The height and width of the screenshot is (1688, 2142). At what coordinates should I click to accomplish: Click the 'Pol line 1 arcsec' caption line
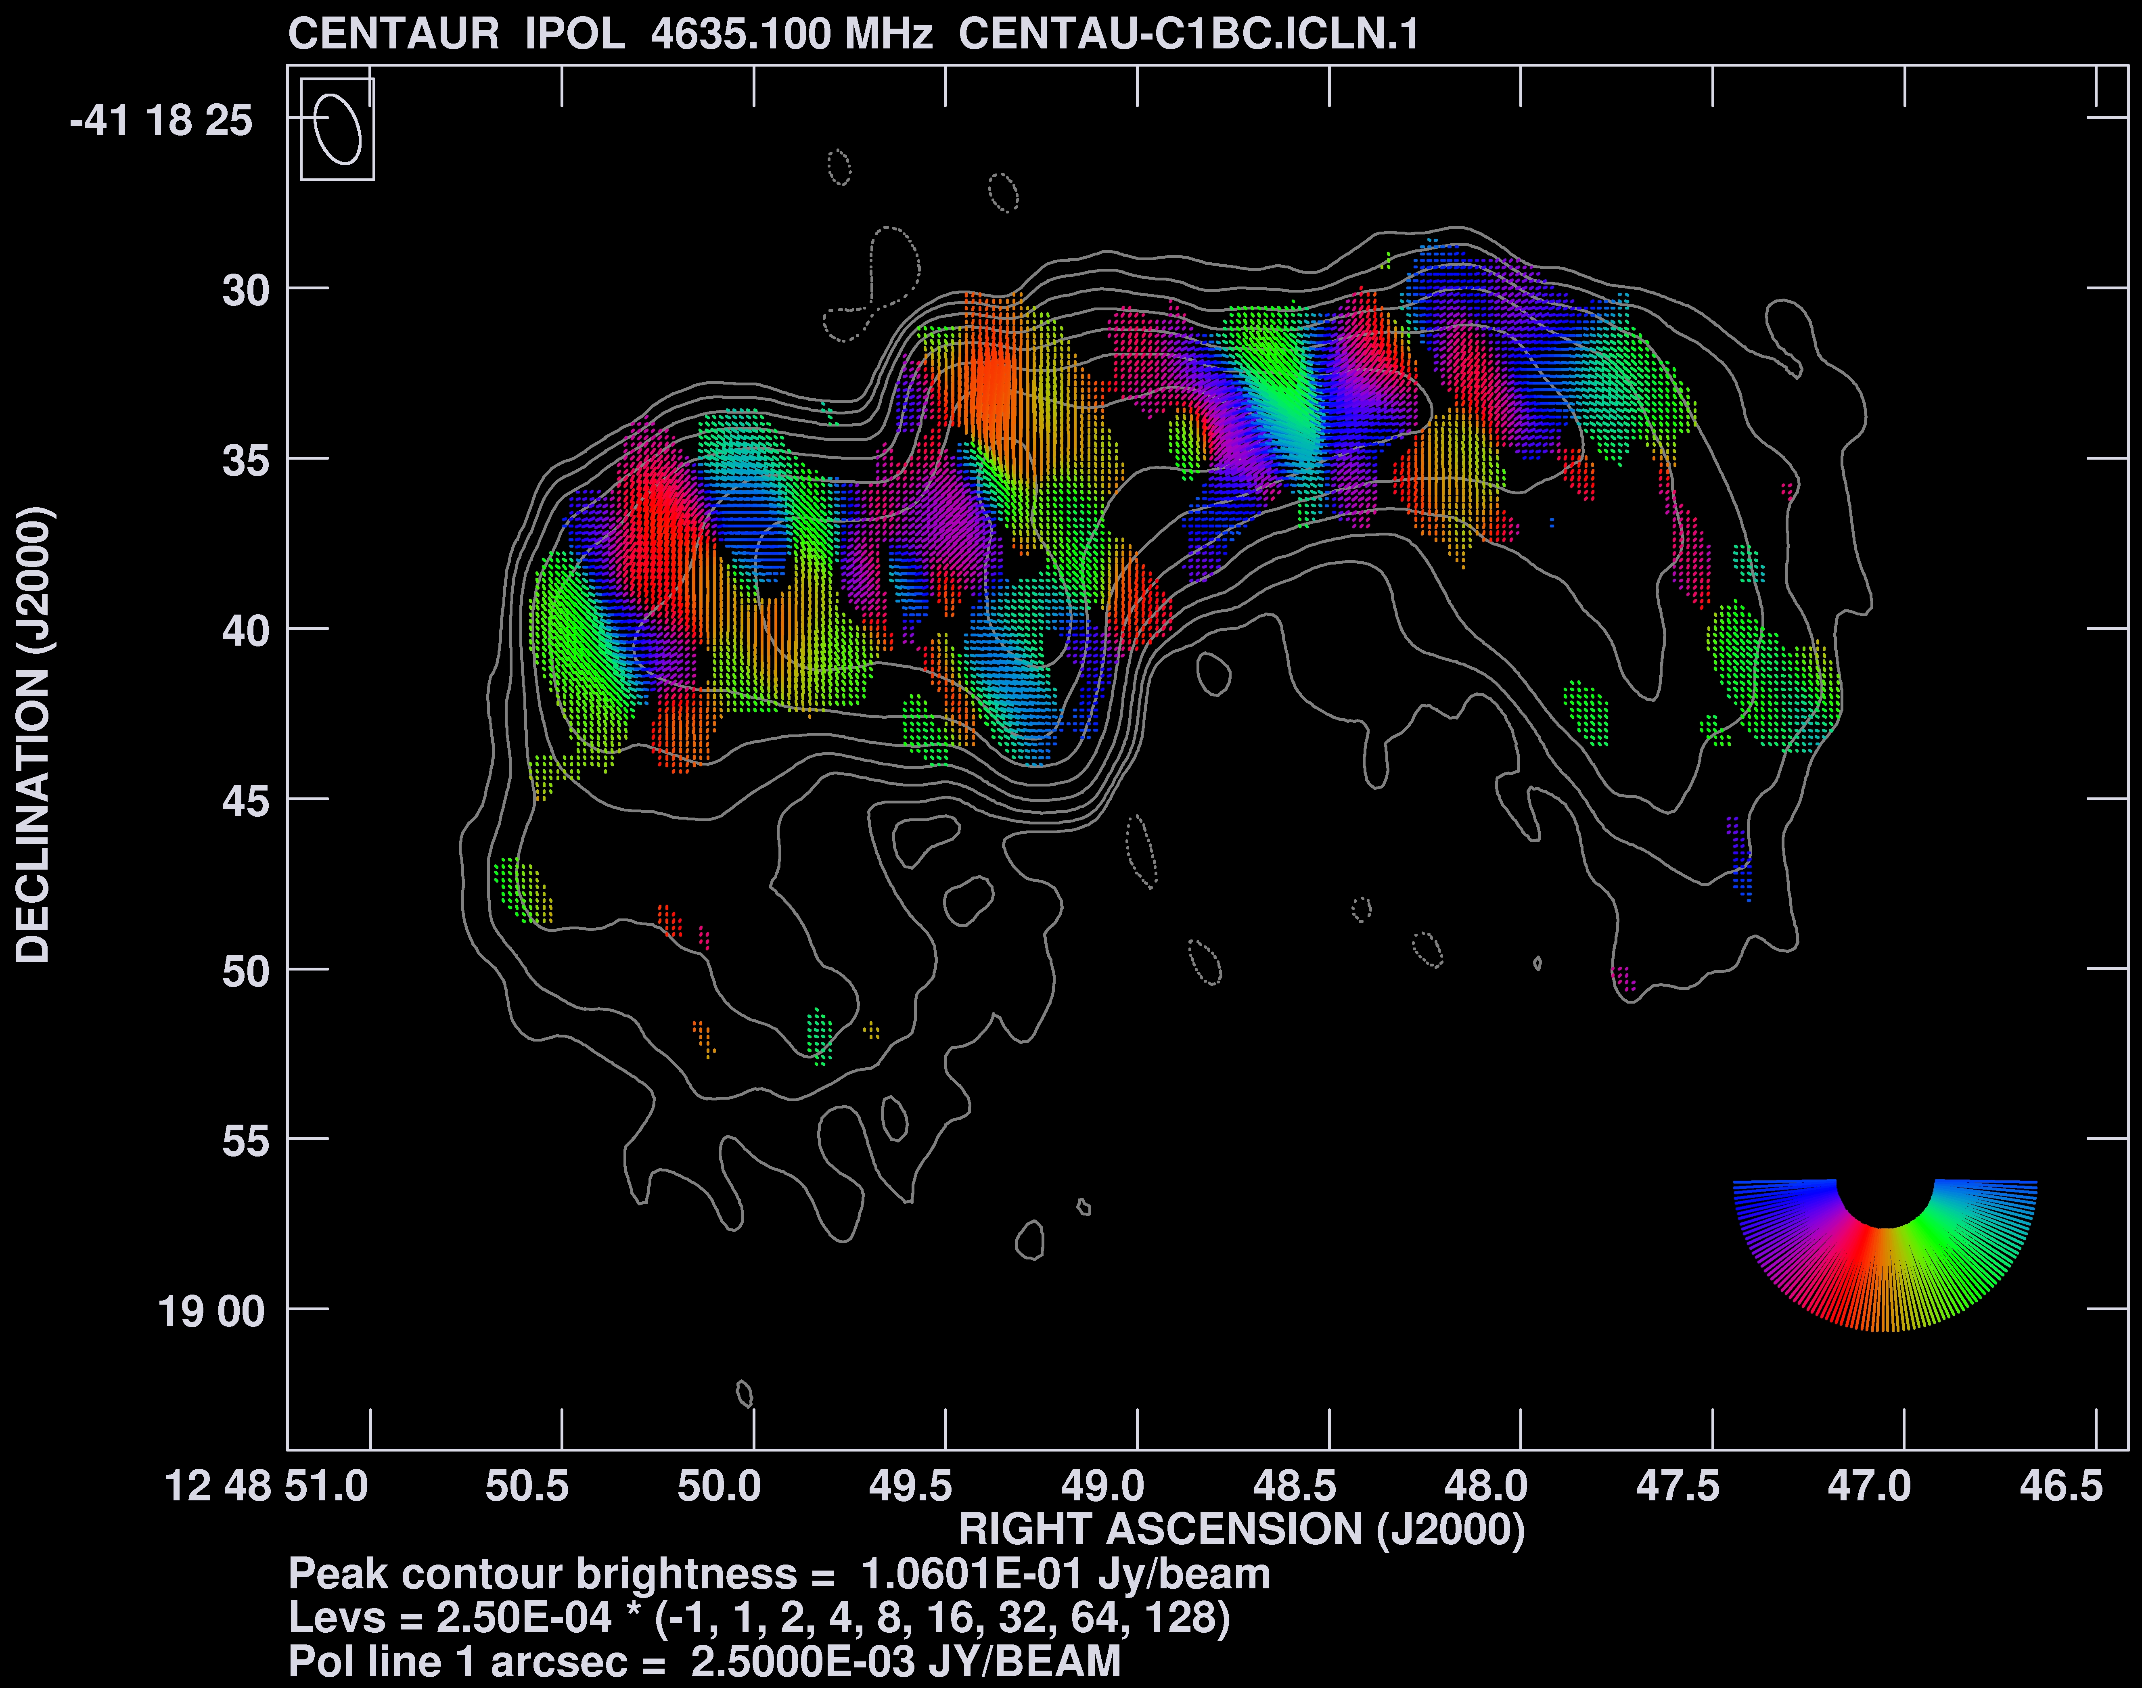pos(705,1661)
